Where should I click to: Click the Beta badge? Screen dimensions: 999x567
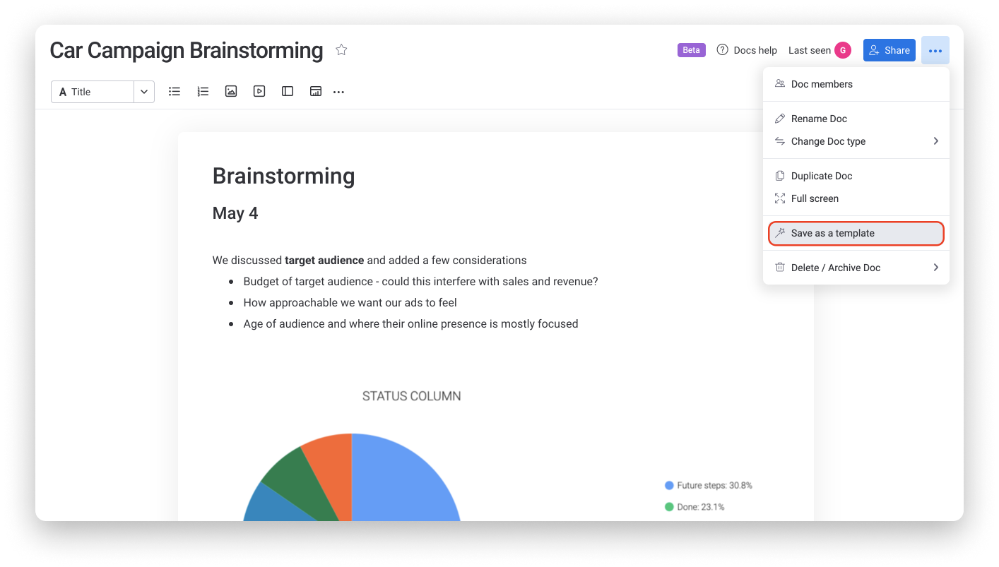pos(691,50)
